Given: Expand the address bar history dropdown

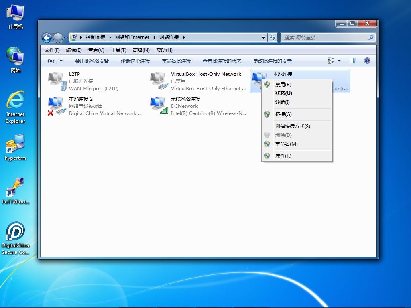Looking at the screenshot, I should pos(263,37).
